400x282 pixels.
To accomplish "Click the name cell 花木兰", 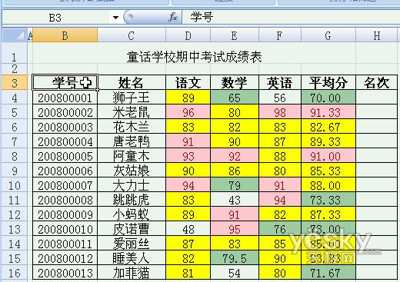I will pos(132,127).
